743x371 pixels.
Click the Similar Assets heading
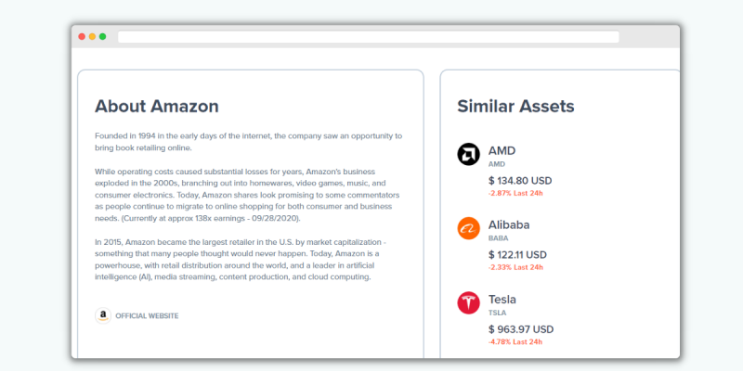point(515,106)
